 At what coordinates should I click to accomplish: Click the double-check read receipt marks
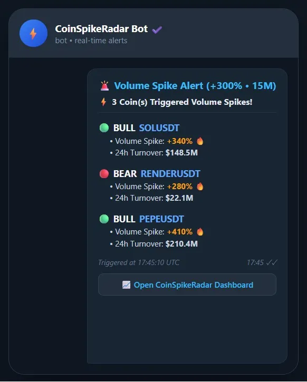click(272, 262)
